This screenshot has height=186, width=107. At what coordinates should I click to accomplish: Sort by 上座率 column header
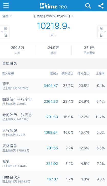(x=100, y=73)
